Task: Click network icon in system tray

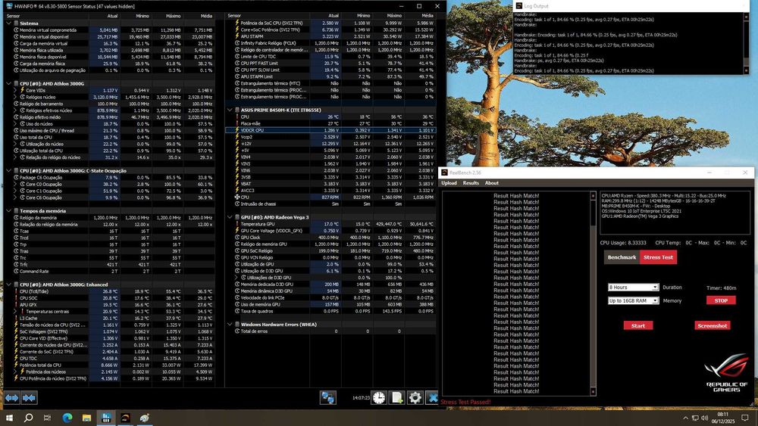Action: [x=694, y=418]
